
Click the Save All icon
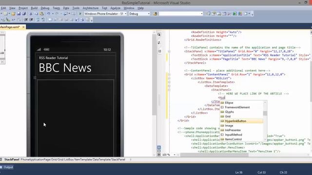click(x=24, y=14)
